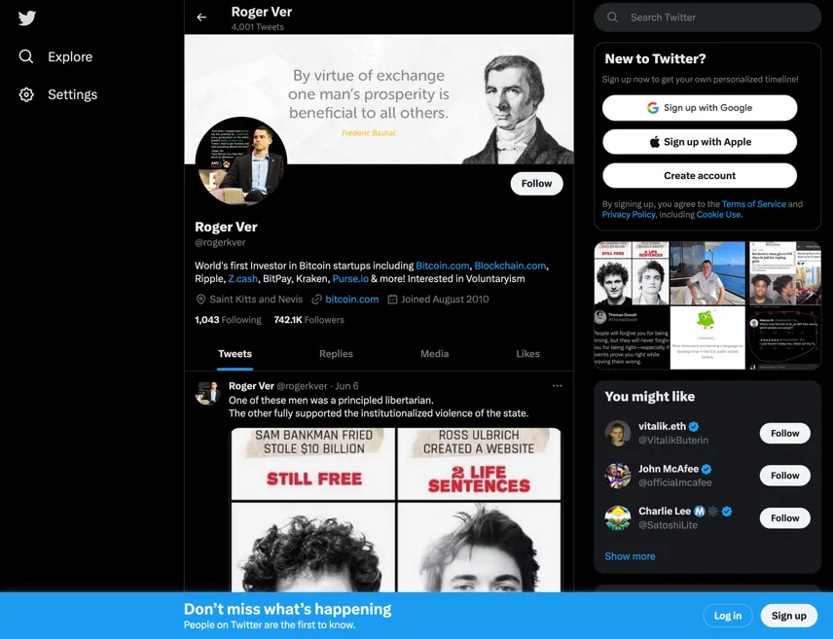Screen dimensions: 833x639
Task: Click Saint Kitts and Nevis location text
Action: click(x=256, y=299)
